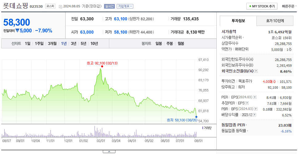This screenshot has width=298, height=154.
Task: Click the stock code 023530
Action: [x=36, y=7]
